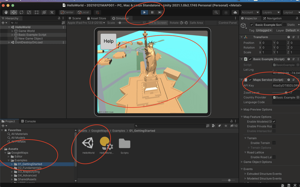Toggle Center pivot mode button
Screen dimensions: 300x187
pyautogui.click(x=67, y=12)
